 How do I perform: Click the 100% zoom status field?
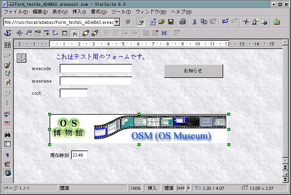[x=135, y=188]
